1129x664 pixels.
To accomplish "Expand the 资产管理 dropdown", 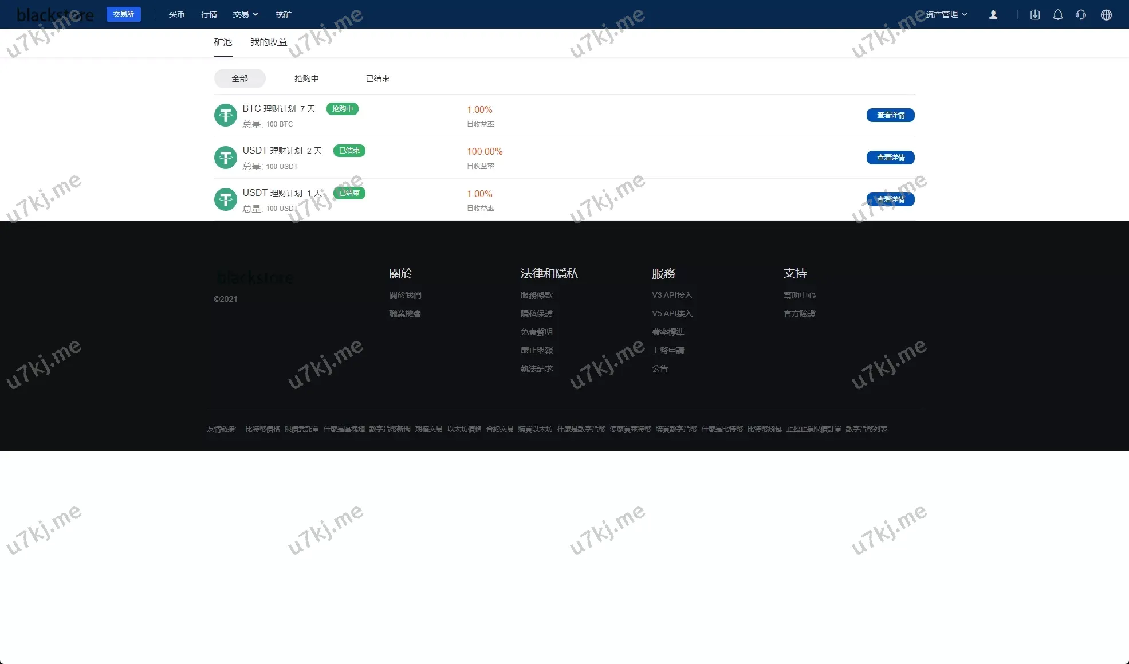I will click(x=946, y=14).
